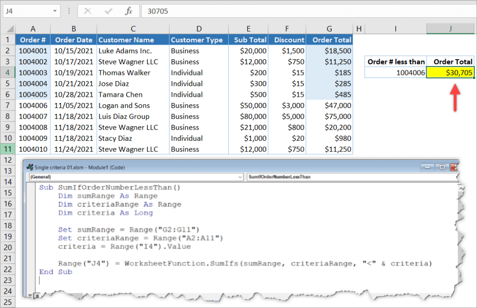
Task: Click the 'Dim criteria As Long' code line
Action: tap(105, 213)
